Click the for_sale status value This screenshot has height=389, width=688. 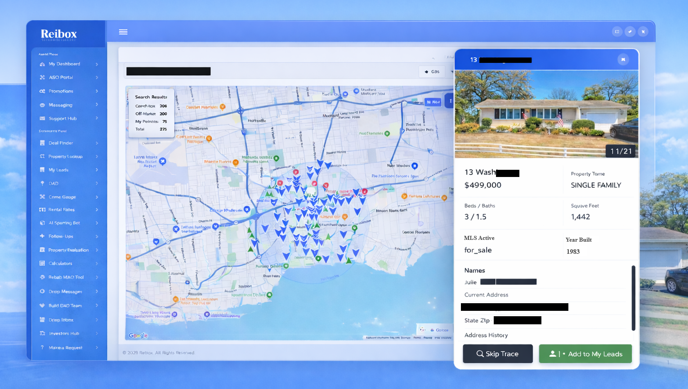478,250
